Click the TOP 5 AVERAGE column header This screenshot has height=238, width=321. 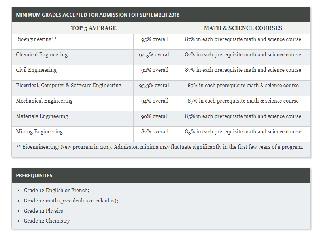tap(94, 28)
